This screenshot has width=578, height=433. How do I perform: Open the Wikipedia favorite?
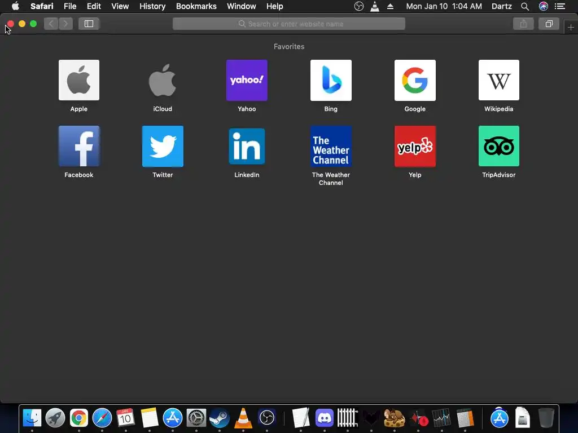tap(499, 80)
